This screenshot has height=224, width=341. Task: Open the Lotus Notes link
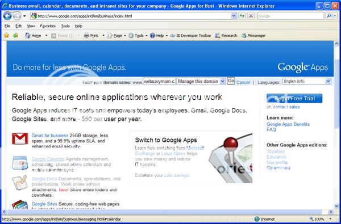pyautogui.click(x=173, y=154)
